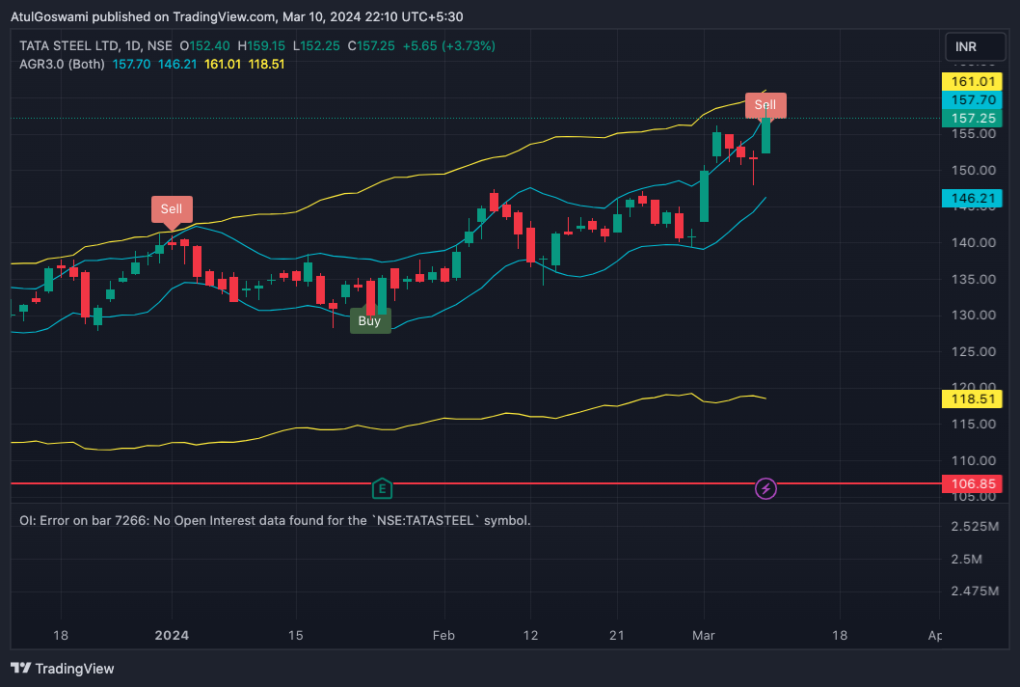Click the 2.5M volume scale label
1020x687 pixels.
(x=967, y=559)
